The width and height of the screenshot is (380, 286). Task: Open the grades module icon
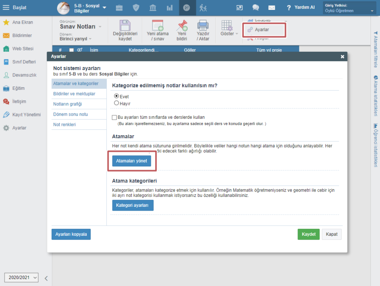(x=186, y=8)
